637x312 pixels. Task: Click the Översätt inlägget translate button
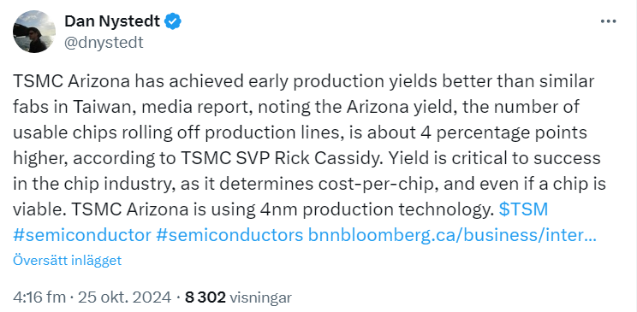point(67,260)
